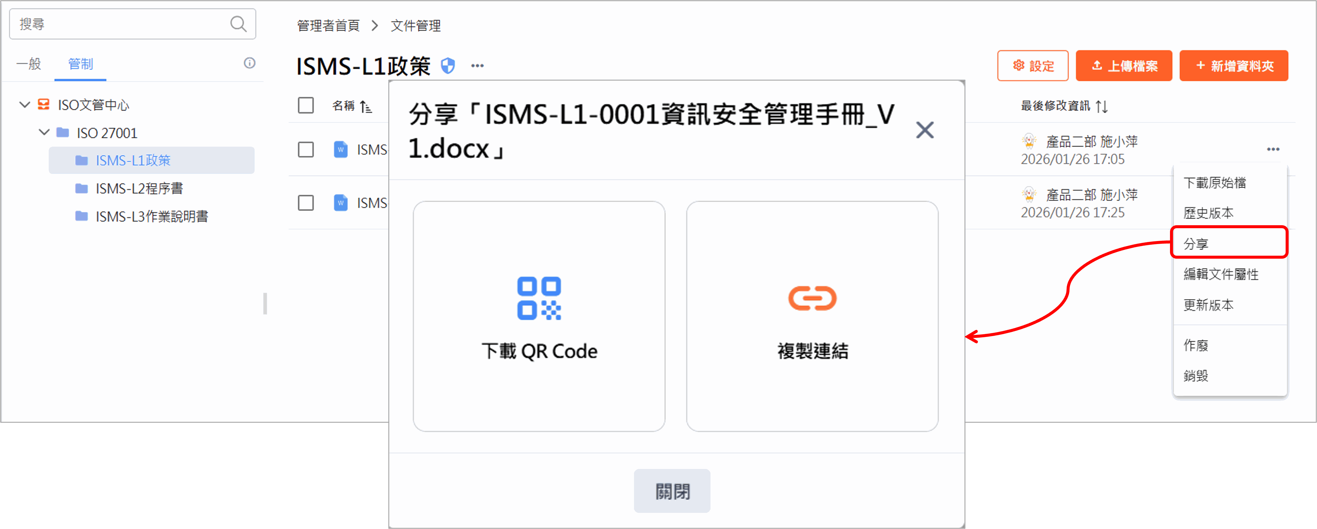Click the 關閉 button in dialog
This screenshot has height=529, width=1317.
tap(672, 491)
